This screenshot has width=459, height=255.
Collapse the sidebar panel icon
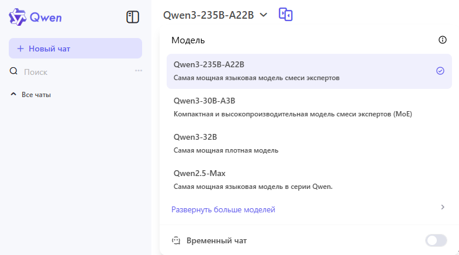pyautogui.click(x=133, y=17)
